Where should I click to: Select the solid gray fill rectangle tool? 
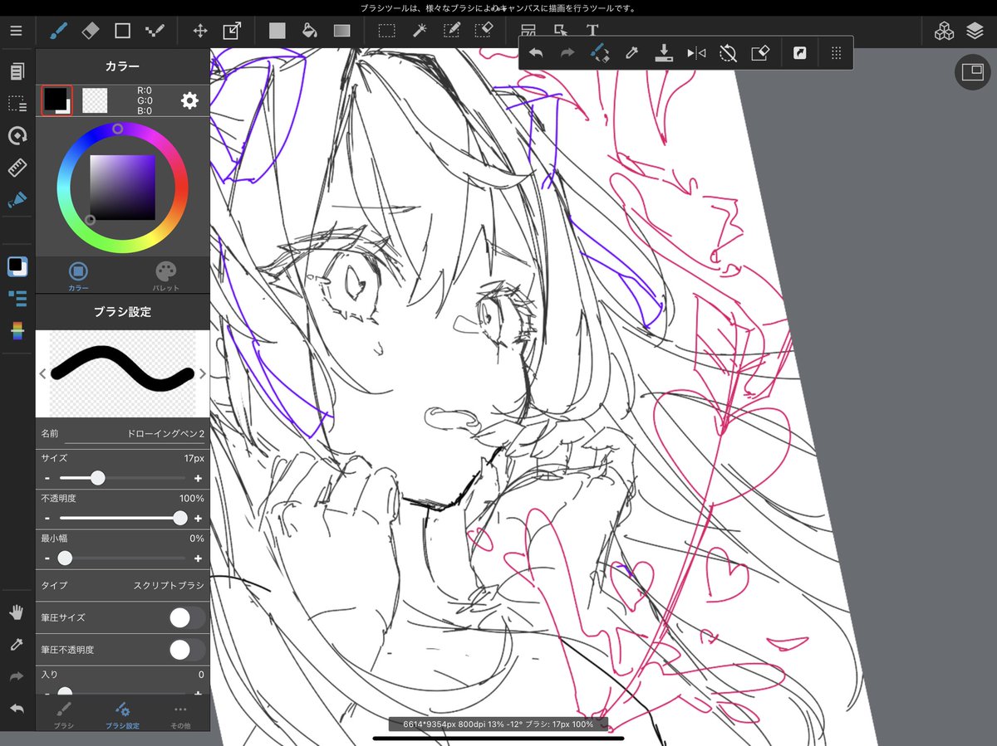(277, 31)
